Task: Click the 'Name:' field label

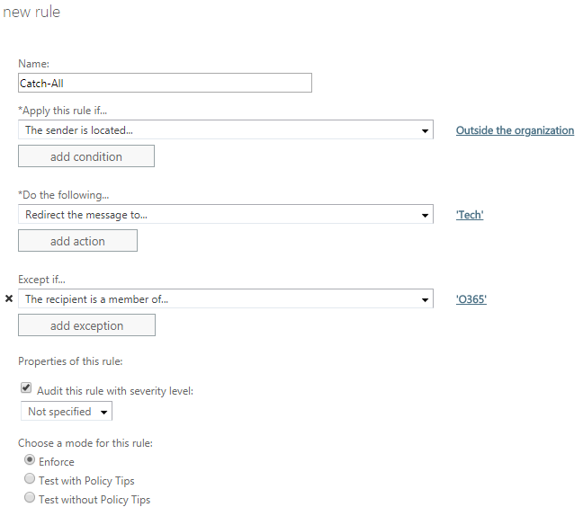Action: point(33,64)
